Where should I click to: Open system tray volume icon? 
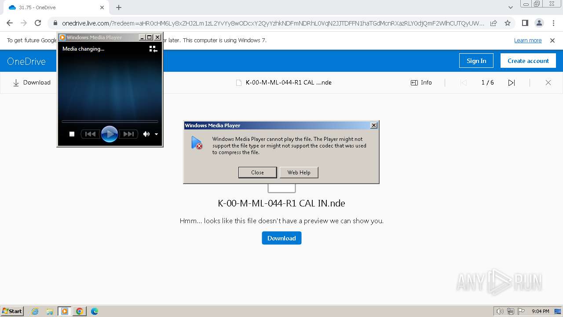click(x=500, y=311)
